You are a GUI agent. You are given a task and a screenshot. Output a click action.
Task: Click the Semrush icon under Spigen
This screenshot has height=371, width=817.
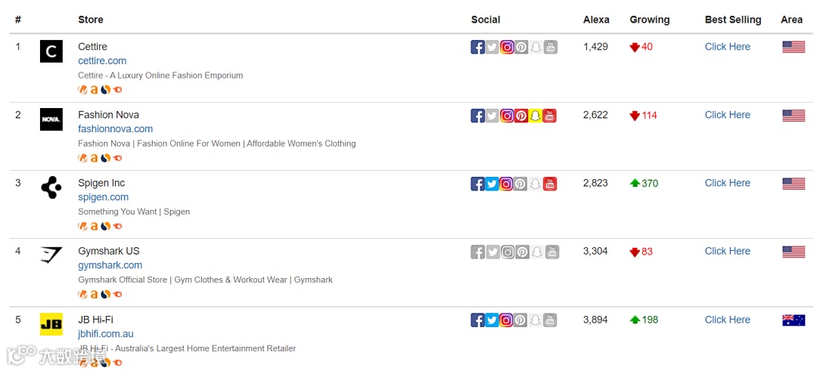point(117,226)
